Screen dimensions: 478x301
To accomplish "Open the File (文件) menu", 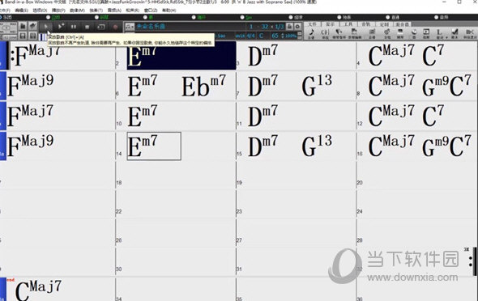I will pyautogui.click(x=4, y=11).
